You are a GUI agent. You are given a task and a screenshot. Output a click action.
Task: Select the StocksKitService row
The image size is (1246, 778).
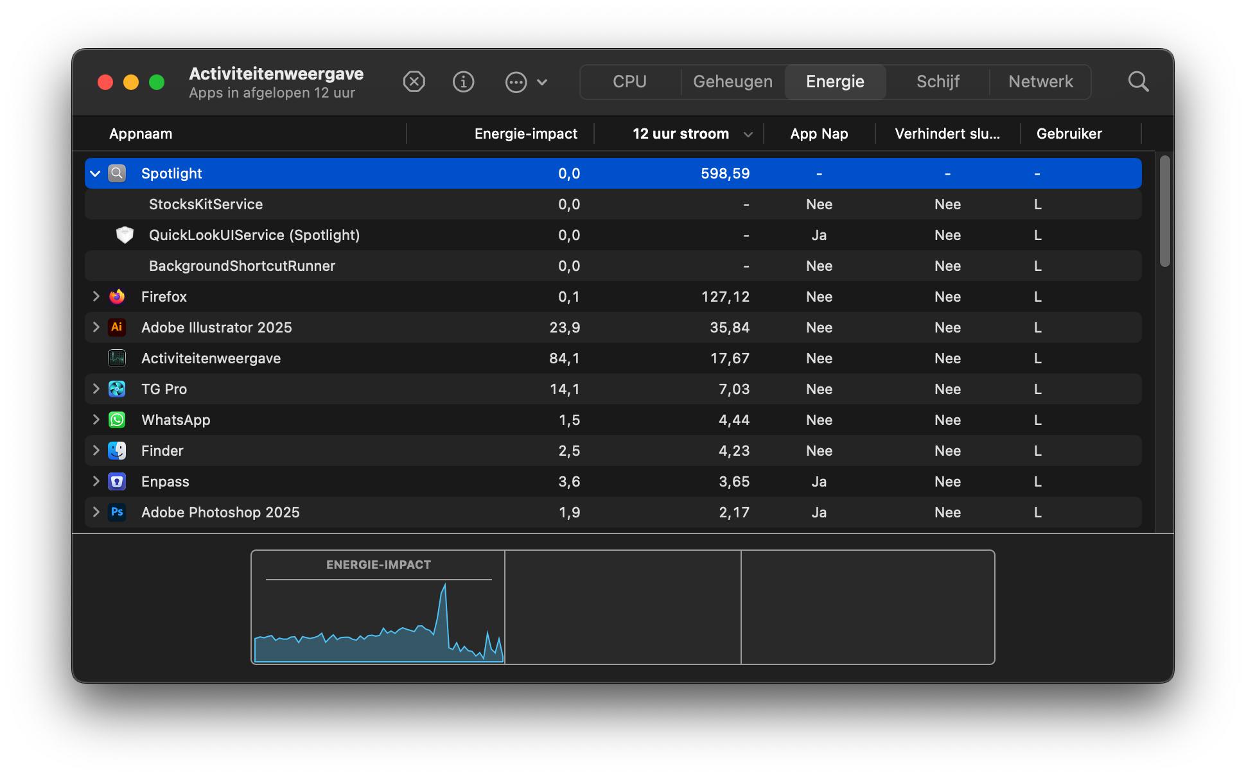[206, 204]
